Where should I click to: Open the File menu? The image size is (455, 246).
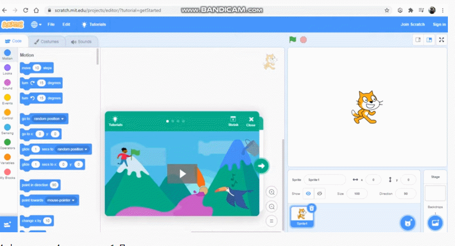click(x=51, y=25)
